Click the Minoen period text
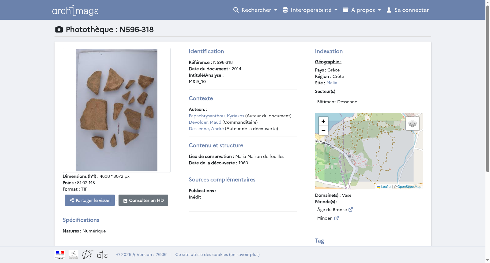Screen dimensions: 490x263 pyautogui.click(x=325, y=218)
